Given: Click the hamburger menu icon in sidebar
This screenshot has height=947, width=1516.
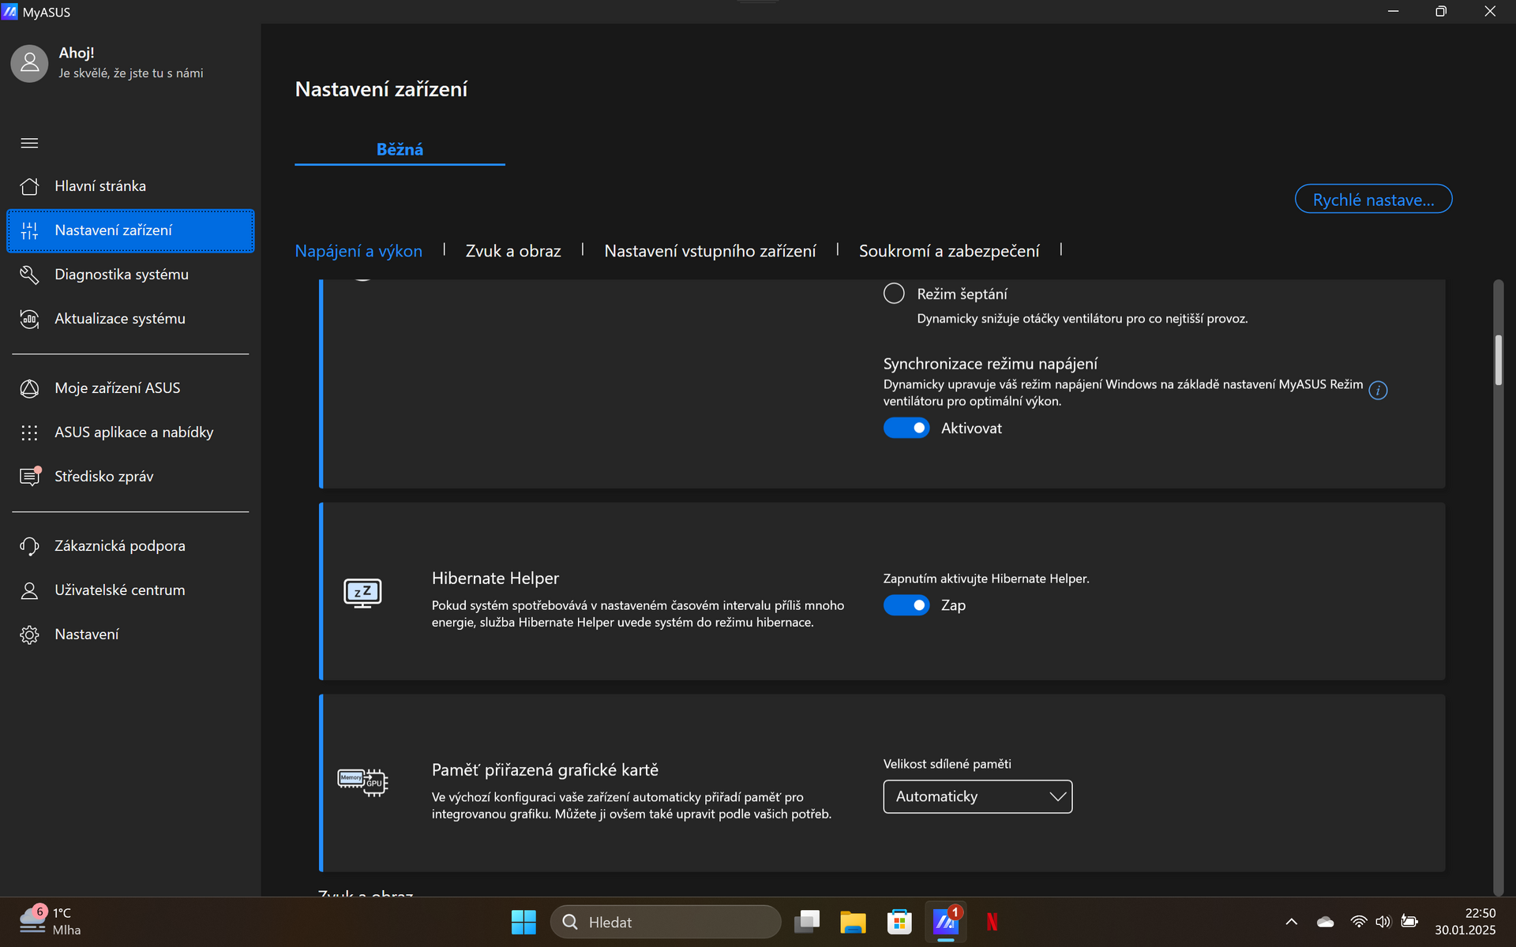Looking at the screenshot, I should coord(29,143).
